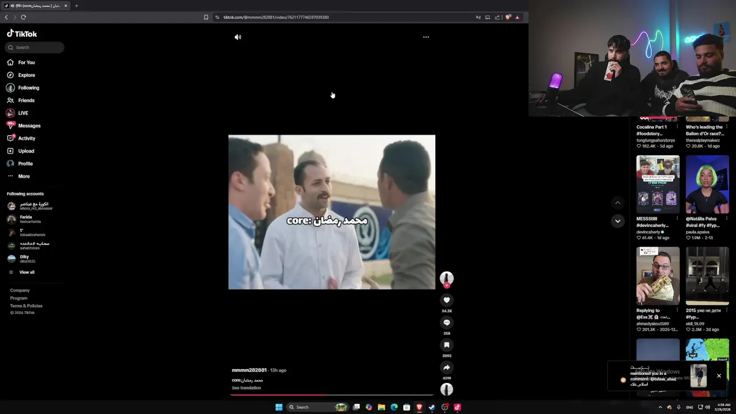Image resolution: width=736 pixels, height=414 pixels.
Task: Reload the browser page
Action: tap(24, 17)
